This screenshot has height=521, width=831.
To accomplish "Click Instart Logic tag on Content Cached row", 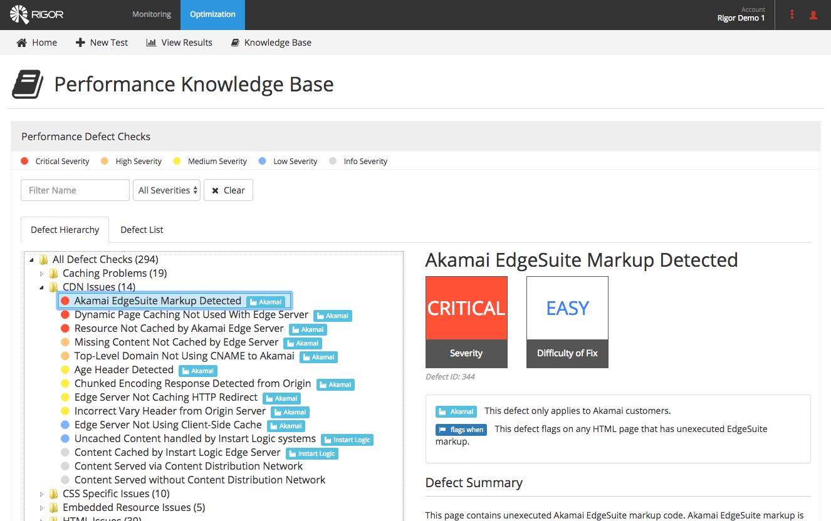I will coord(312,453).
